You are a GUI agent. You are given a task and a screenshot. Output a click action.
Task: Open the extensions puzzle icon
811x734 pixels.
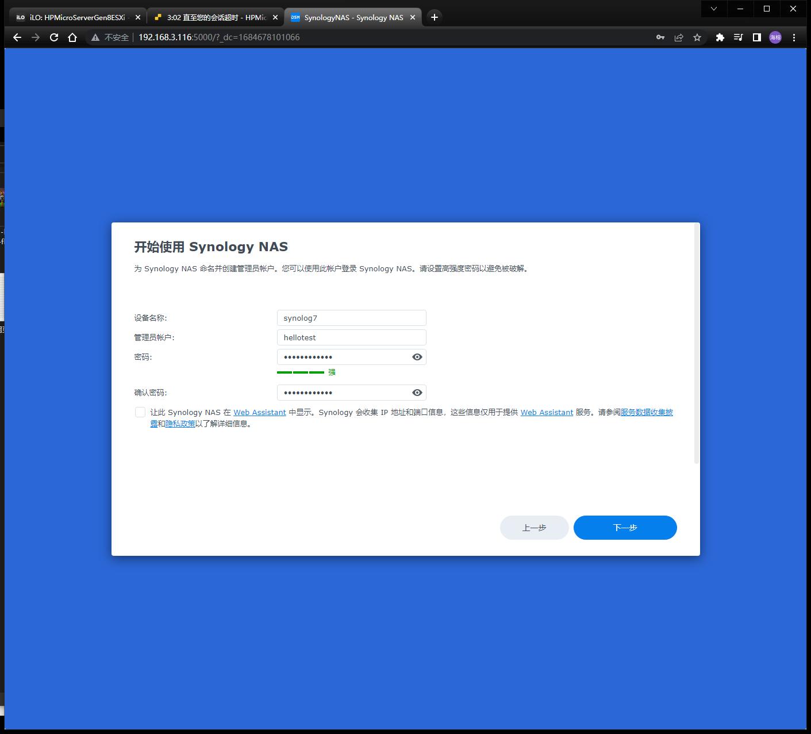pyautogui.click(x=720, y=37)
